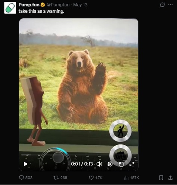Click the Grok explain icon
Image resolution: width=177 pixels, height=185 pixels.
162,5
